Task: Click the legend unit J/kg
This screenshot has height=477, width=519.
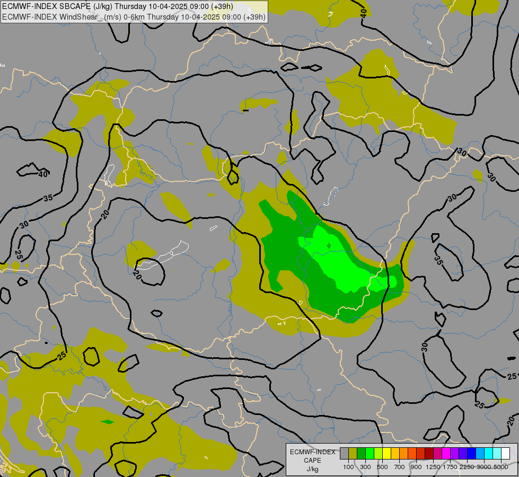Action: 312,469
